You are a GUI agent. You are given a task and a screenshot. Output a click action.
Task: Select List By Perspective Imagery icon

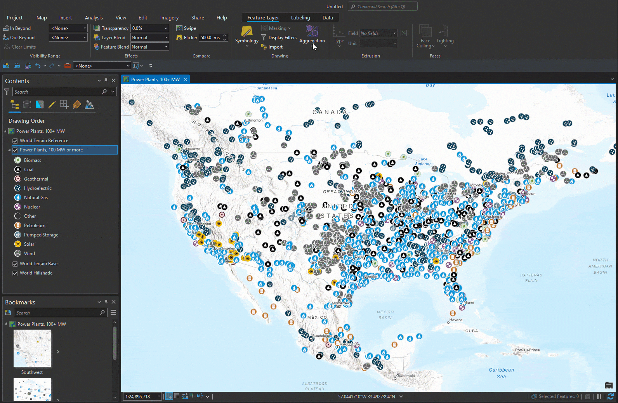[x=89, y=104]
